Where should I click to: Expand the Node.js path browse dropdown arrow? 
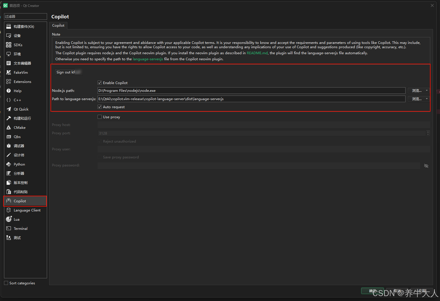point(427,90)
